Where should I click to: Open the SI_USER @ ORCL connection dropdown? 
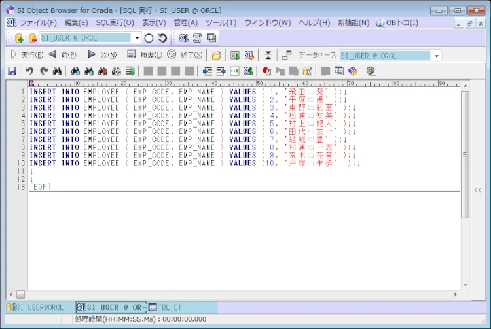click(136, 38)
